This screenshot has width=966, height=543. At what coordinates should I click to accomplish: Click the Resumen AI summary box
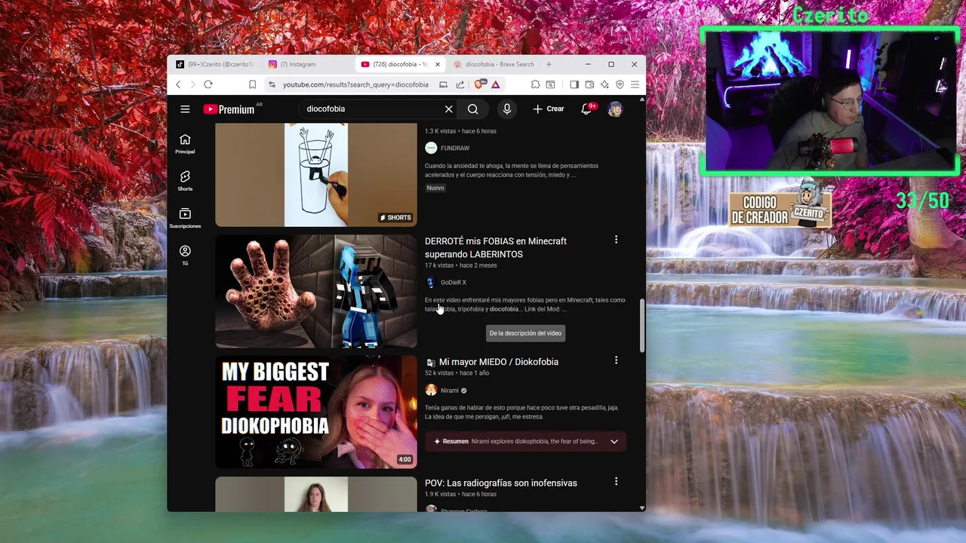[525, 442]
